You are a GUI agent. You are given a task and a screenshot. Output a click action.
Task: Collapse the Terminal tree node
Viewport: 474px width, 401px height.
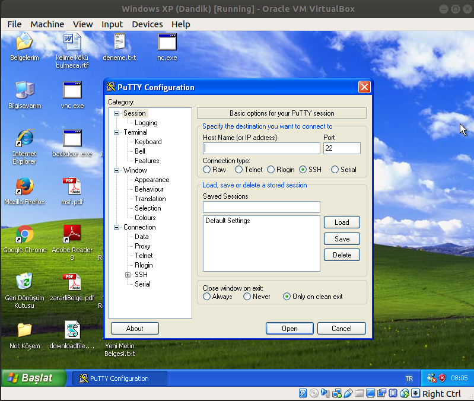click(x=116, y=132)
